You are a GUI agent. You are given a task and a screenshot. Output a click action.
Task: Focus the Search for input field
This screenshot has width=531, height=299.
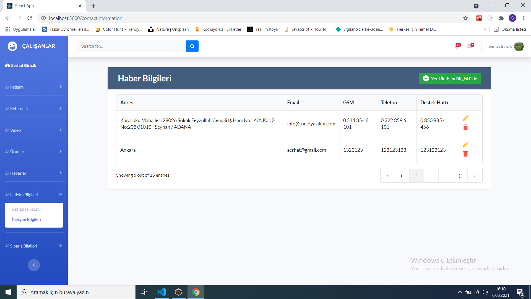[x=132, y=46]
